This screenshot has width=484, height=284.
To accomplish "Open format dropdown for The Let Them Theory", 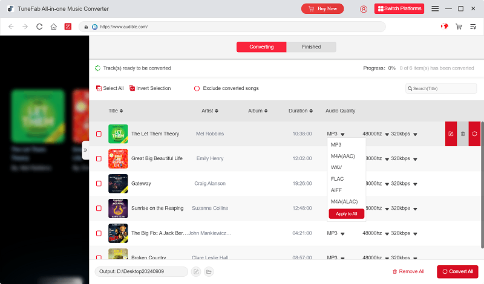I will pos(342,134).
